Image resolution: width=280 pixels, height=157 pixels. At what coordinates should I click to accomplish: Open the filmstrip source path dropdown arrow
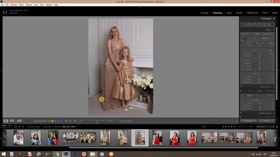(76, 126)
